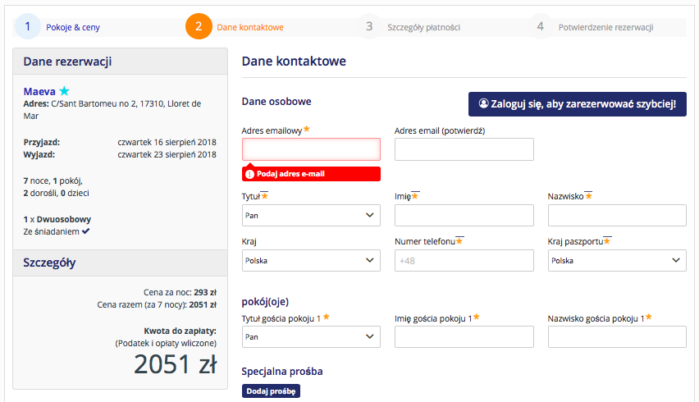Click the user icon in login button
The height and width of the screenshot is (402, 699).
point(483,103)
